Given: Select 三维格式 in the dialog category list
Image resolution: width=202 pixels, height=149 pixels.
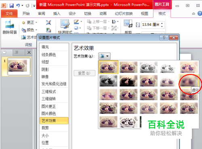Looking at the screenshot, I should pyautogui.click(x=54, y=92).
